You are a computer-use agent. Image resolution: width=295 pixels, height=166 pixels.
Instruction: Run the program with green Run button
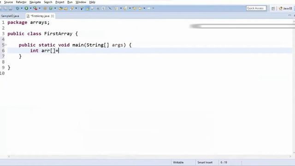[26, 8]
